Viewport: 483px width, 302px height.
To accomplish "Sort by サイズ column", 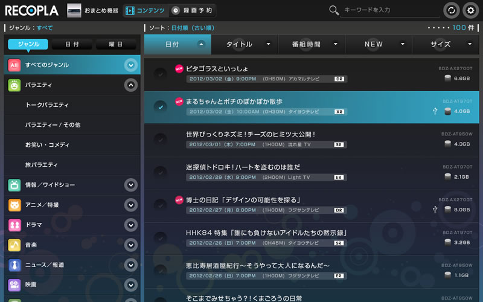I will pyautogui.click(x=446, y=44).
